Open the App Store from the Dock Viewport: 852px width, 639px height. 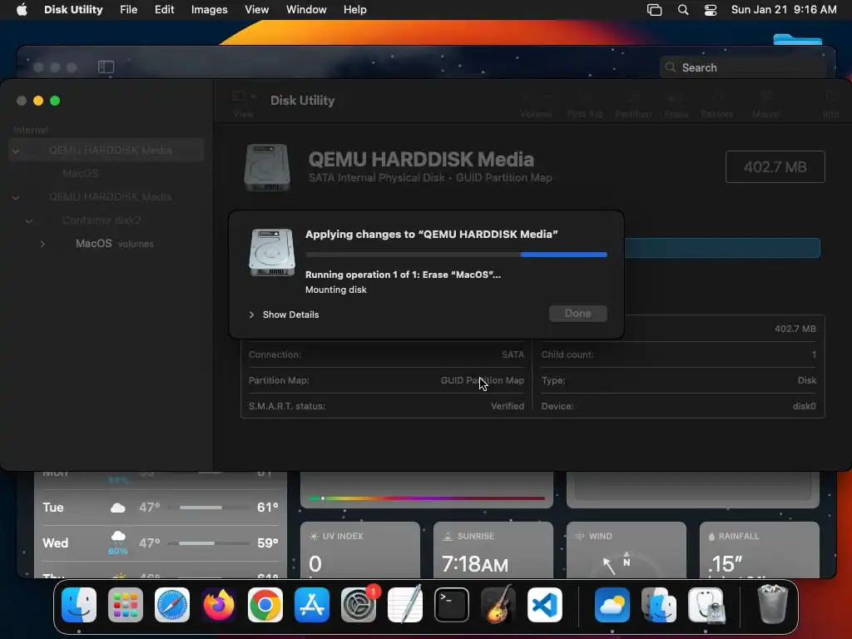(312, 605)
